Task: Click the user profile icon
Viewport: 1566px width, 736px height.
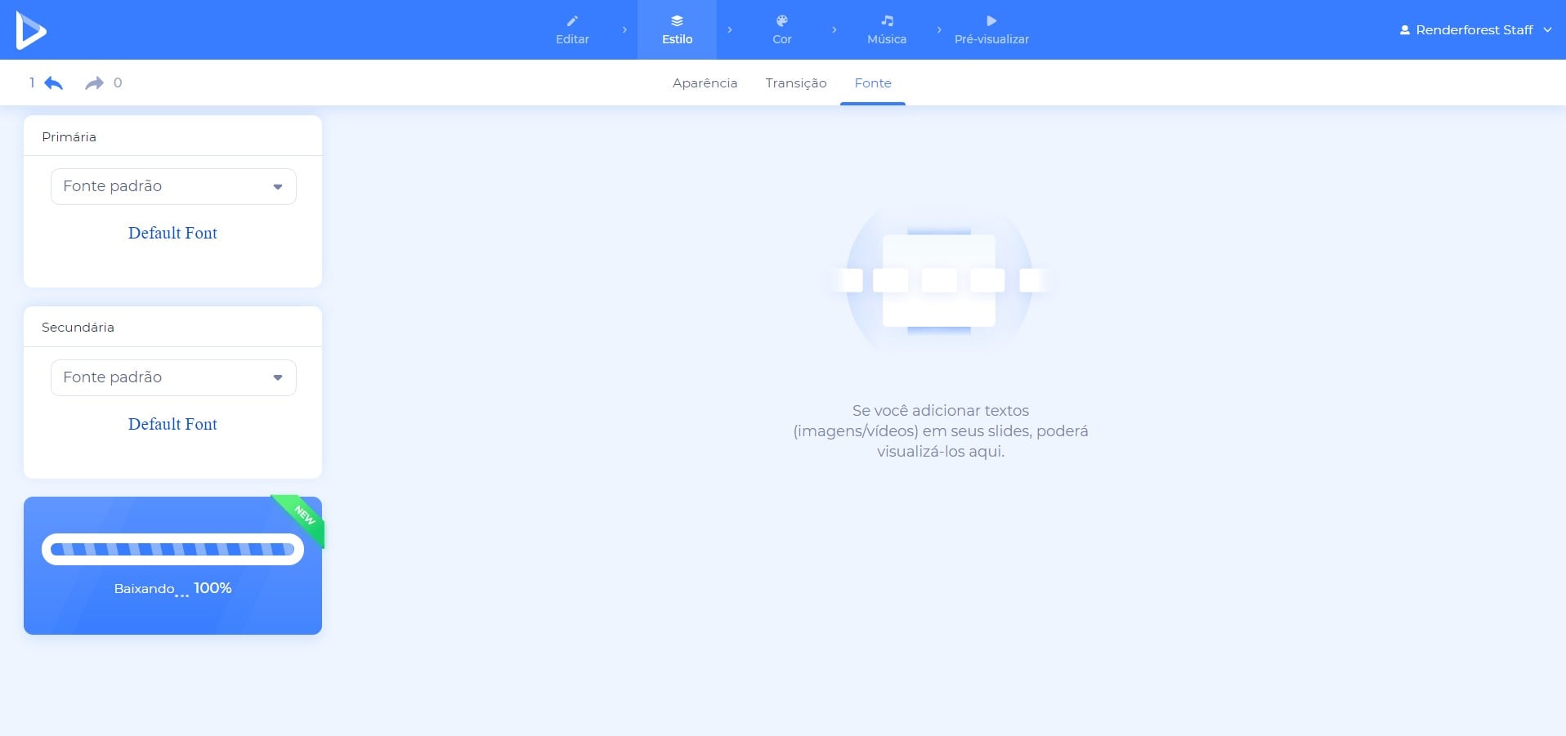Action: coord(1404,30)
